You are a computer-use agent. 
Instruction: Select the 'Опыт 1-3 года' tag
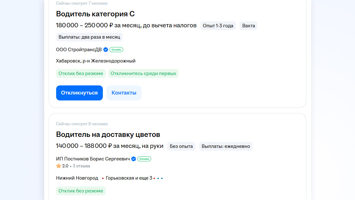pos(218,26)
